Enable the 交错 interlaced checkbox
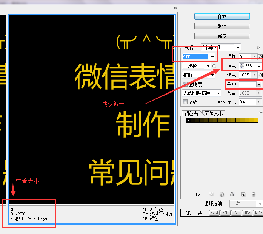This screenshot has height=234, width=263. click(x=185, y=102)
